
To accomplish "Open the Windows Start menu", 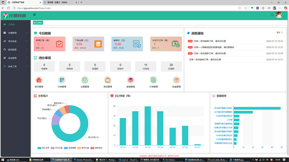I will [x=3, y=160].
